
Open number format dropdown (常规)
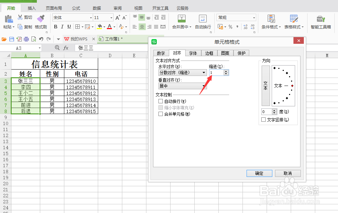(254, 18)
